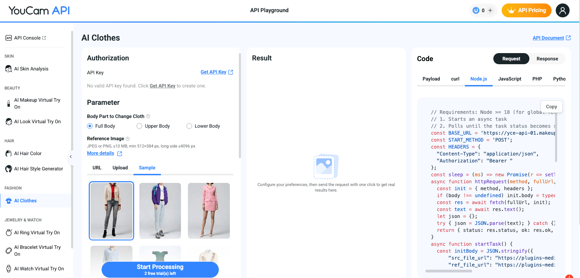Select the purple jacket sample image
This screenshot has width=580, height=278.
pyautogui.click(x=160, y=211)
